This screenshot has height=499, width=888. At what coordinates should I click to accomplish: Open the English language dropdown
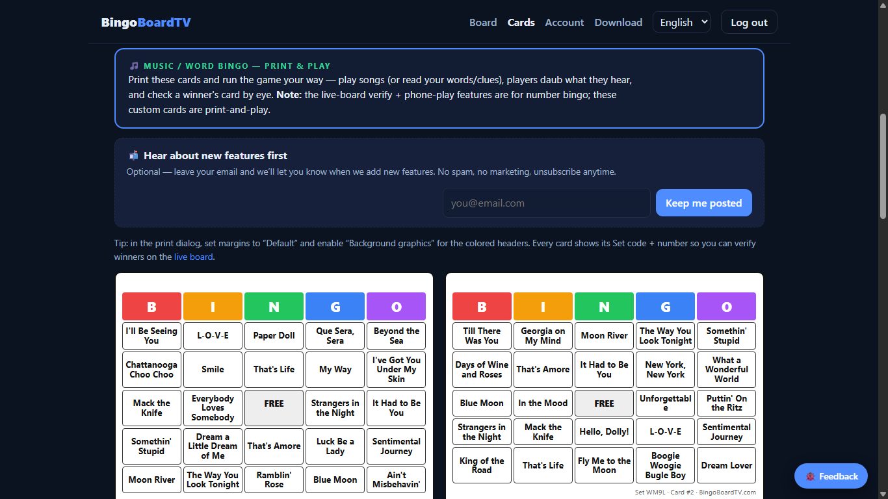(681, 22)
